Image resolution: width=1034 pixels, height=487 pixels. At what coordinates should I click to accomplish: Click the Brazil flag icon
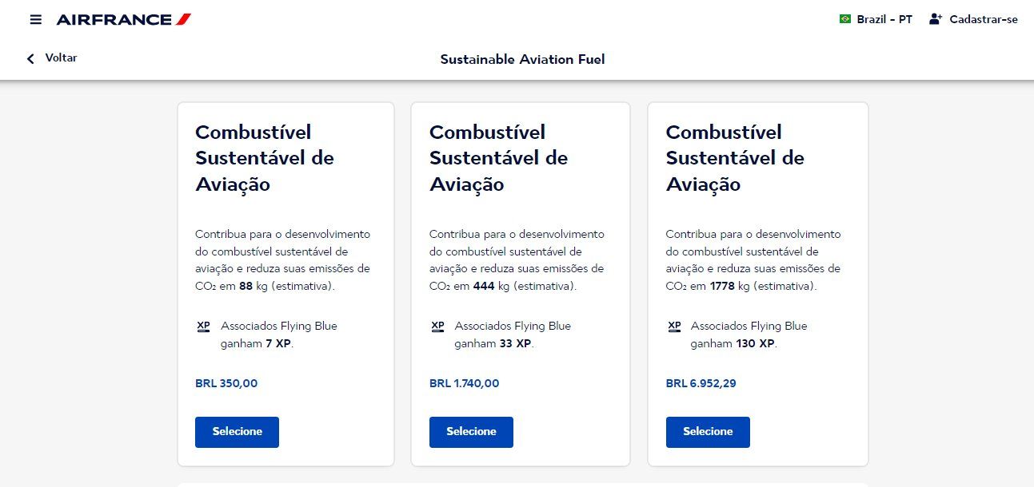[x=845, y=19]
